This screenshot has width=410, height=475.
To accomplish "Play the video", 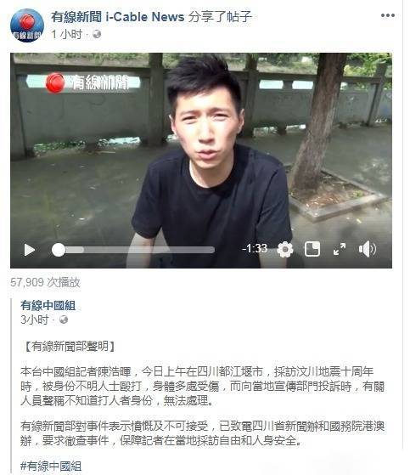I will [30, 250].
